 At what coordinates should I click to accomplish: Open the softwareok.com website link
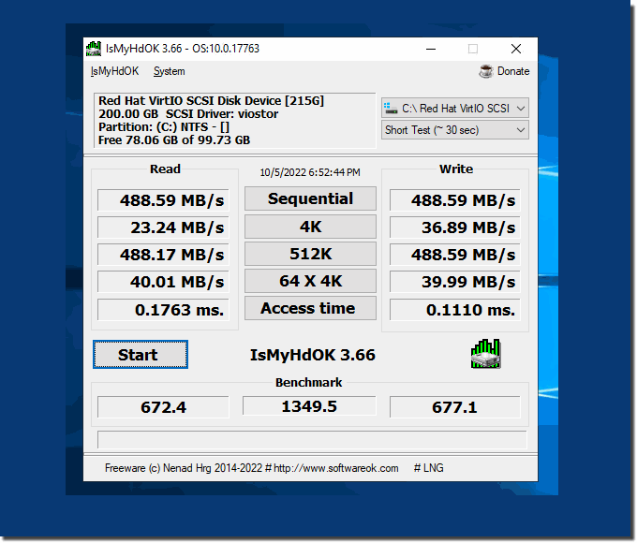click(x=336, y=468)
